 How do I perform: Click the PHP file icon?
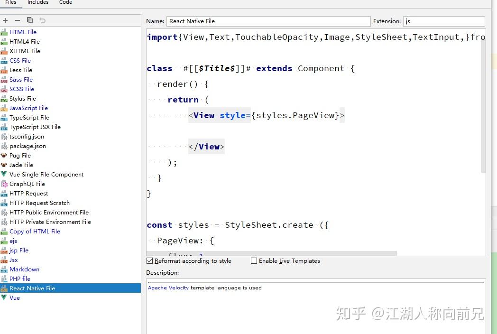(x=4, y=279)
